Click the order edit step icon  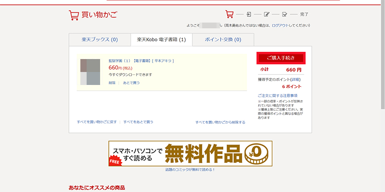tap(267, 14)
